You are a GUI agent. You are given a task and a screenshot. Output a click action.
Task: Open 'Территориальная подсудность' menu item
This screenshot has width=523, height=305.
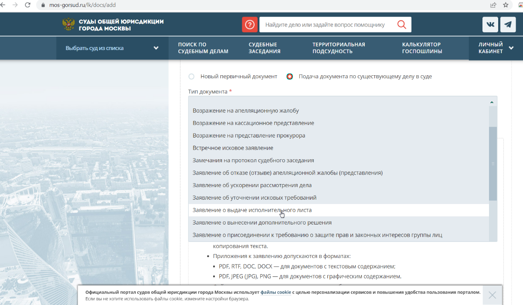click(339, 48)
